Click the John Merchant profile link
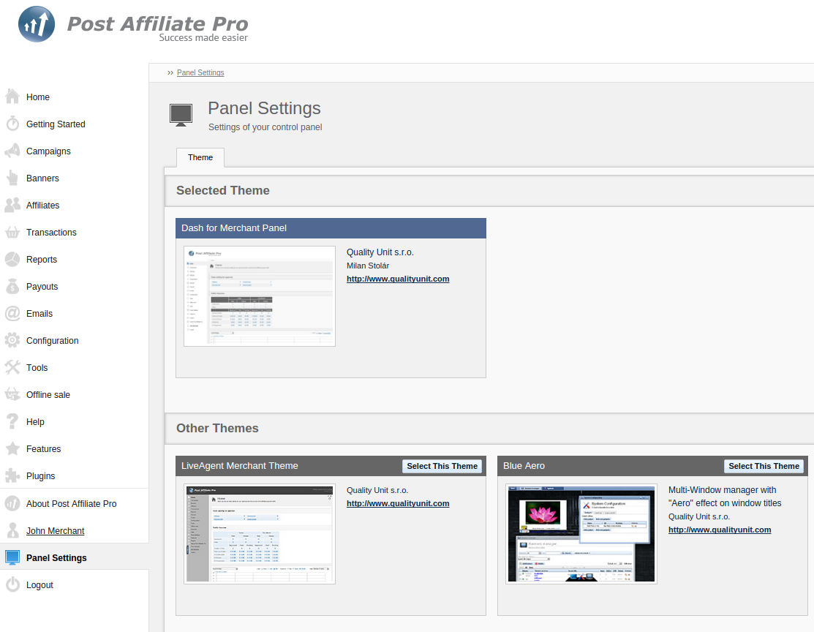Image resolution: width=814 pixels, height=632 pixels. (55, 531)
